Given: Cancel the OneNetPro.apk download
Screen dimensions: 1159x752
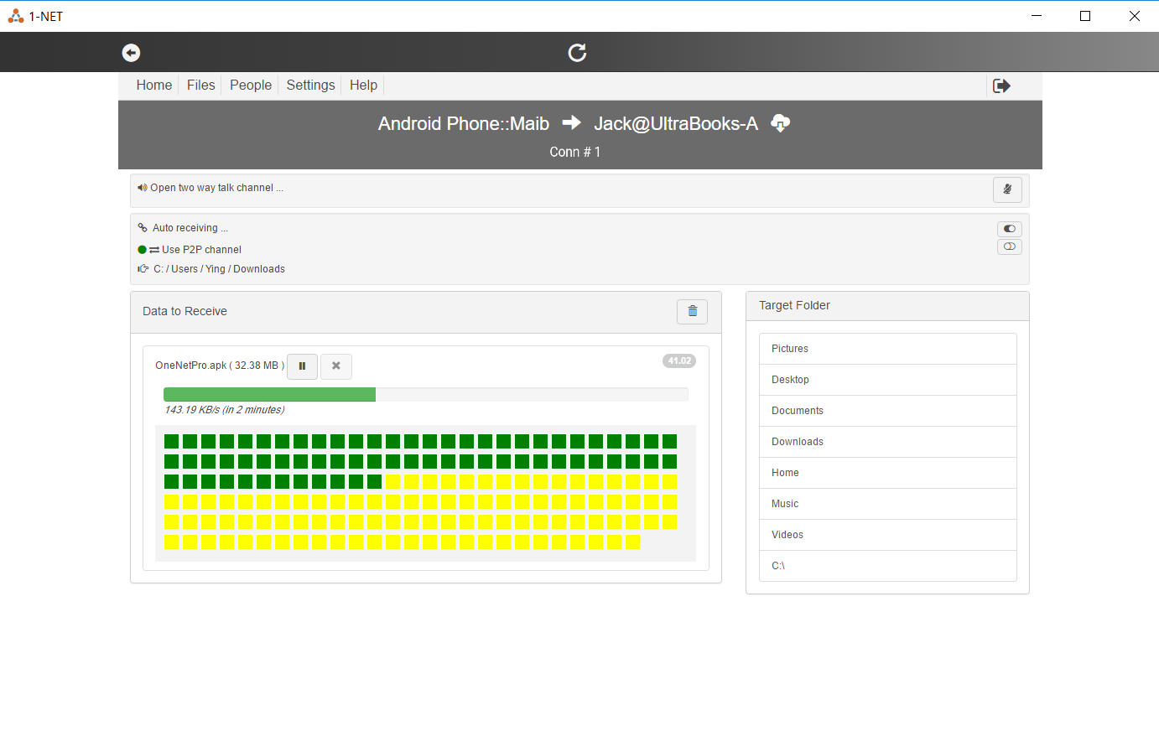Looking at the screenshot, I should pos(336,366).
